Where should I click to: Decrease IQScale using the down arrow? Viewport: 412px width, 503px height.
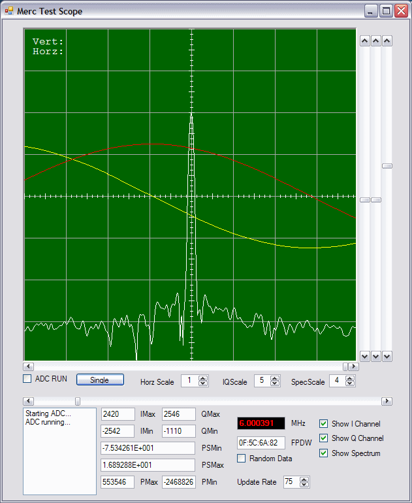click(276, 384)
